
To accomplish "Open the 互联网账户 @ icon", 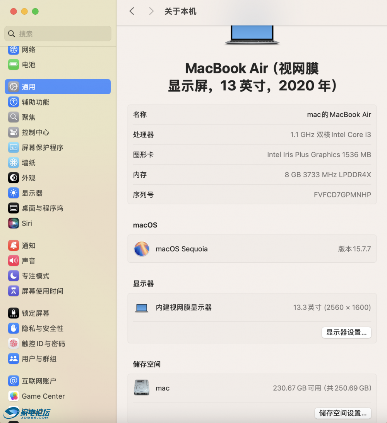I will tap(14, 381).
